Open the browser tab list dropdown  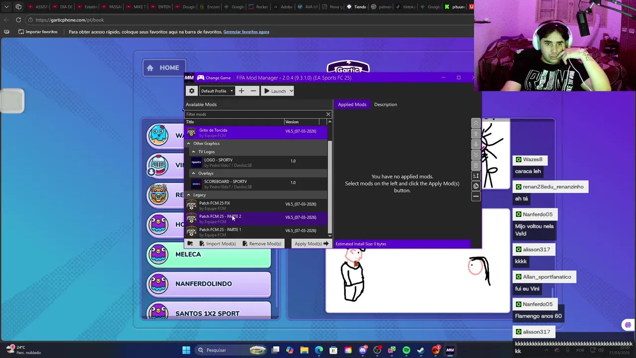pos(6,7)
